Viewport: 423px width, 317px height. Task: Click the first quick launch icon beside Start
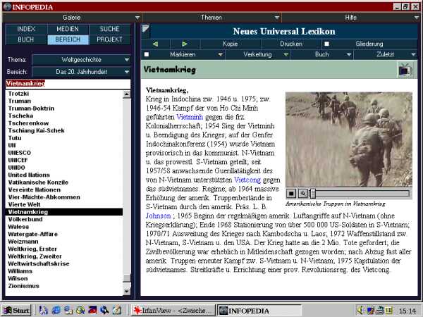click(44, 310)
